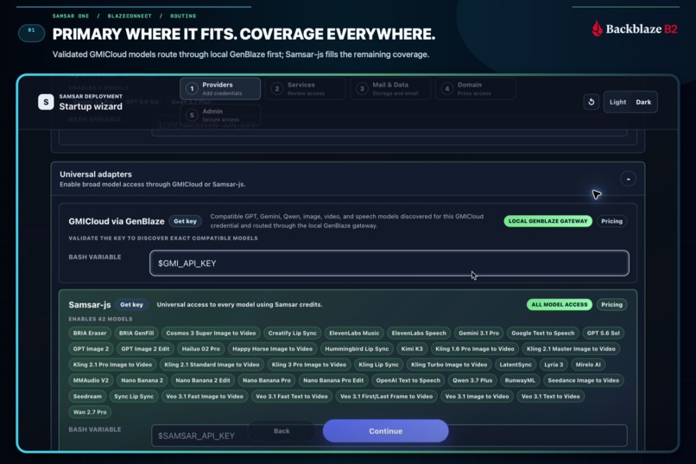Open the Services step tab
Screen dimensions: 696x464
coord(306,88)
